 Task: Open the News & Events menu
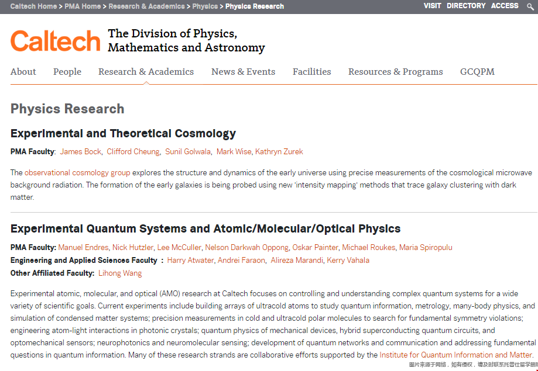pos(244,72)
